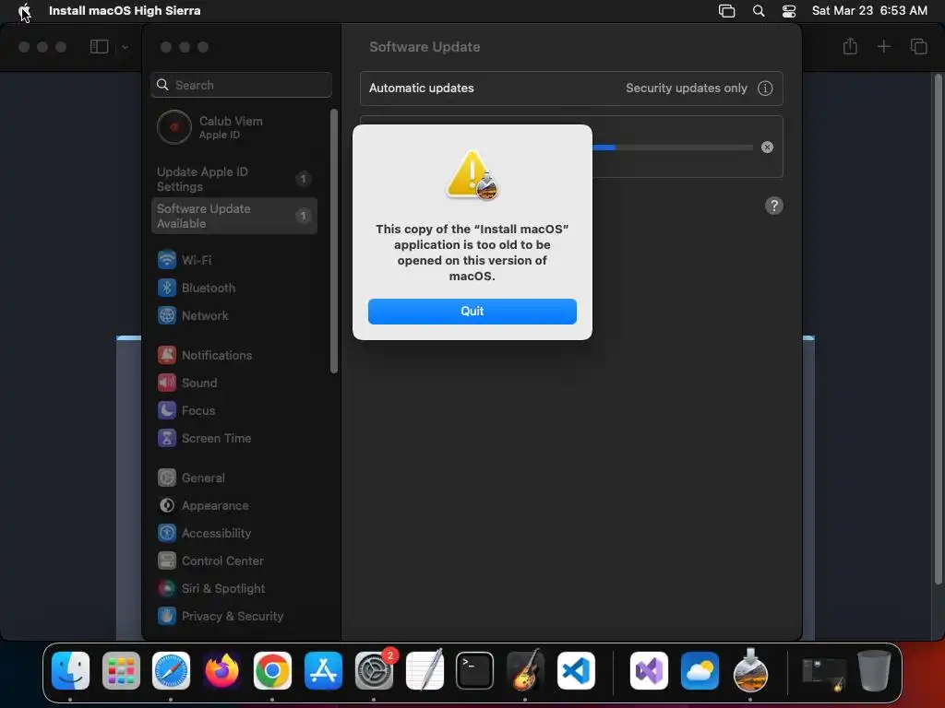Viewport: 945px width, 708px height.
Task: Open System Settings from the Dock
Action: pyautogui.click(x=374, y=671)
